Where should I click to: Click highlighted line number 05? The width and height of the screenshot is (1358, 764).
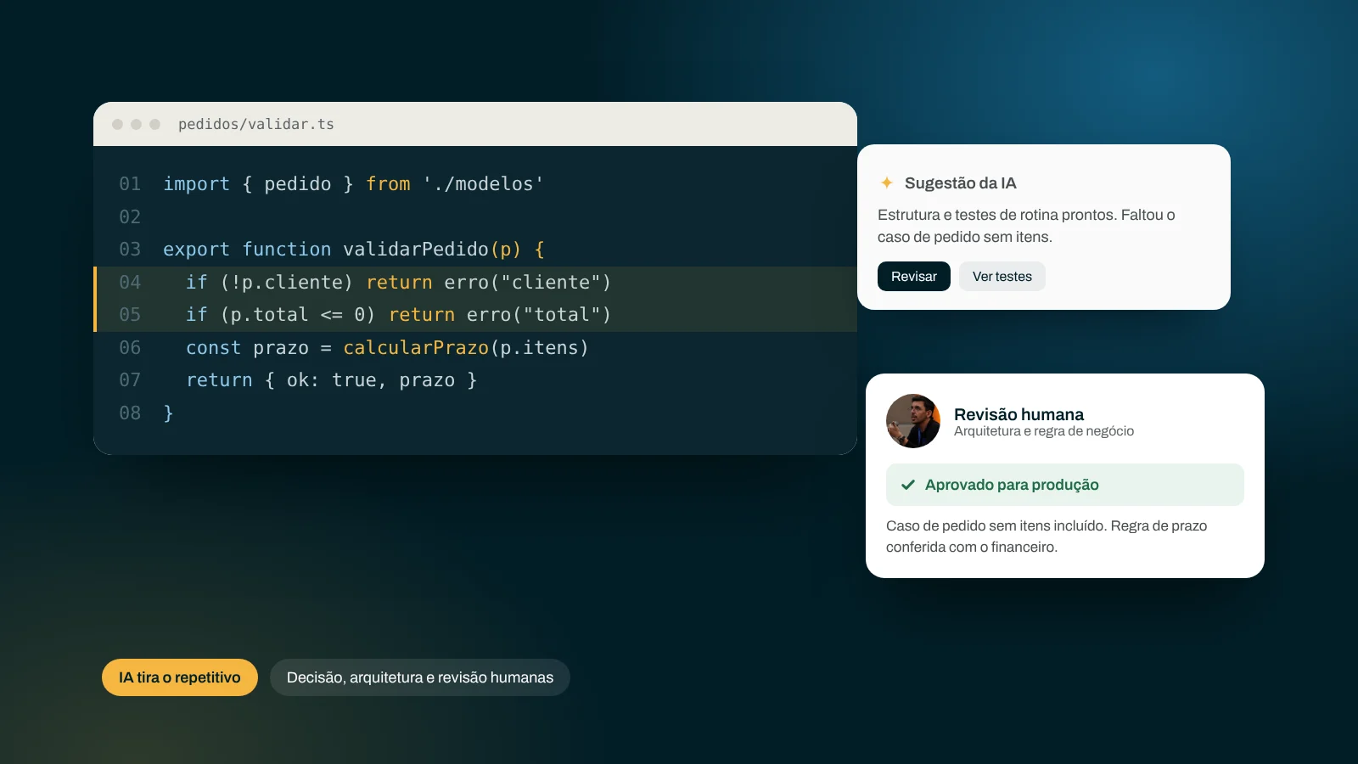pyautogui.click(x=130, y=315)
